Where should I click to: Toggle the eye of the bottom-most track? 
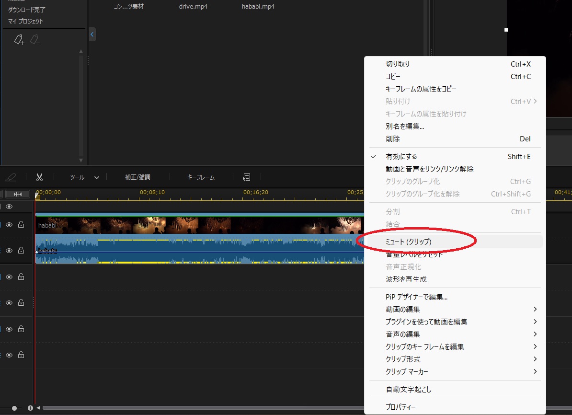tap(9, 355)
